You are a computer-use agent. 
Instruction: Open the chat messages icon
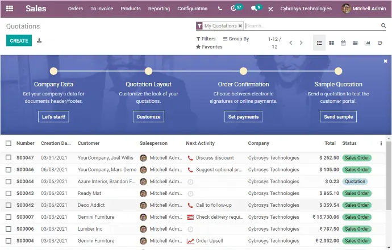pyautogui.click(x=254, y=9)
